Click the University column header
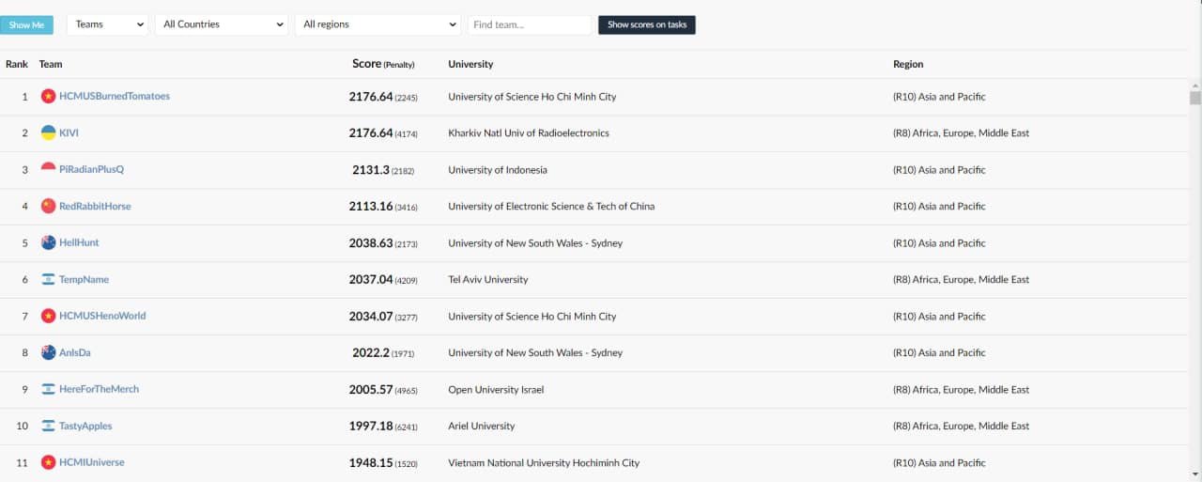This screenshot has height=482, width=1202. [470, 64]
